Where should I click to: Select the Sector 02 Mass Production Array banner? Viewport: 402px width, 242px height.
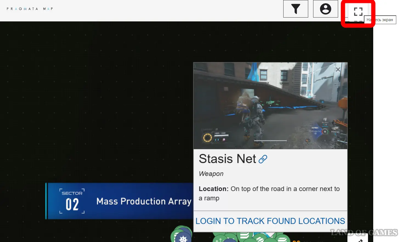120,201
